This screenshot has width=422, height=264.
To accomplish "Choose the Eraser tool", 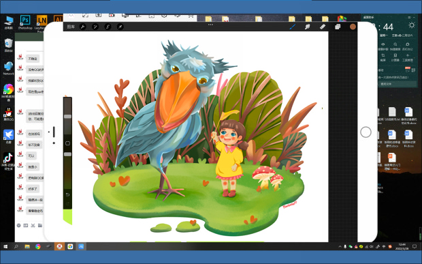I will [323, 27].
